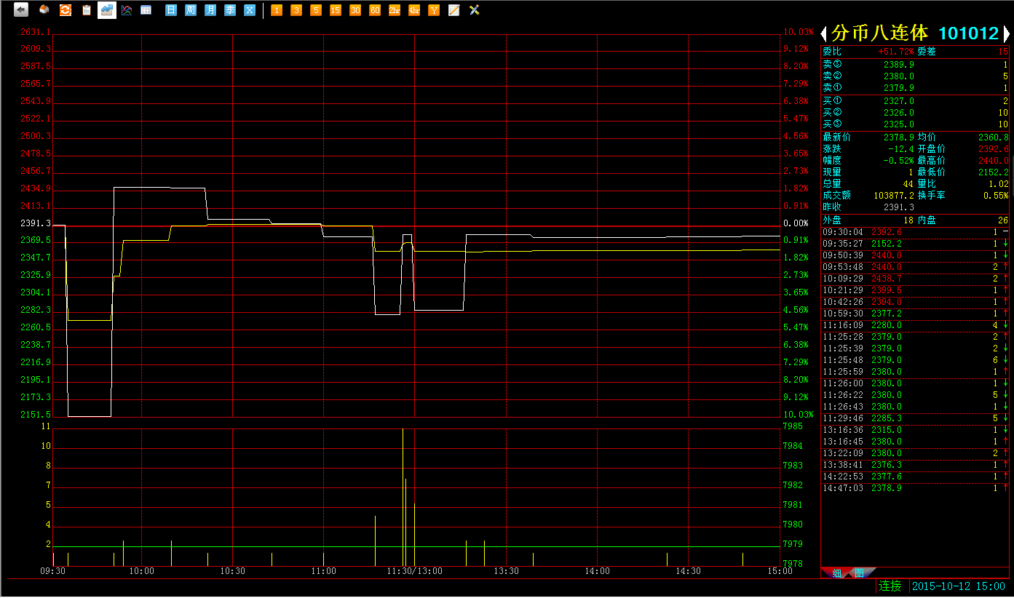This screenshot has width=1014, height=598.
Task: Select the intraday time-share chart icon
Action: [x=107, y=10]
